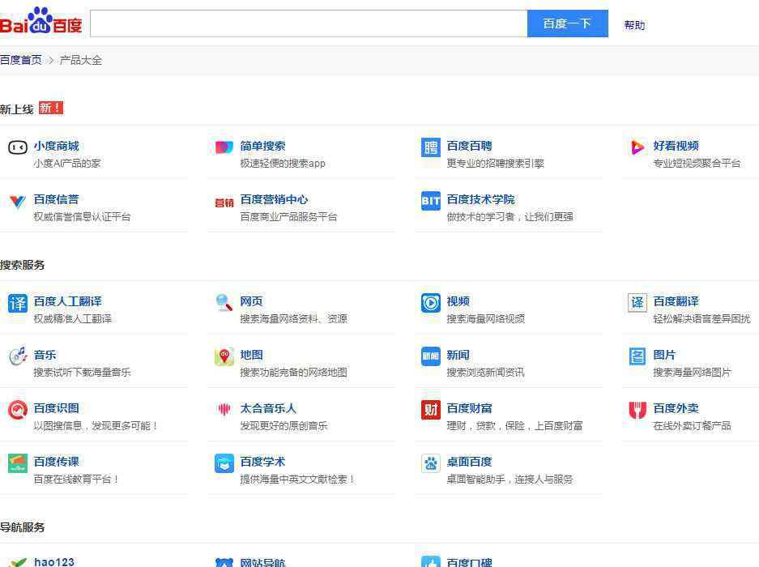Open the 图片 link
The width and height of the screenshot is (759, 567).
click(664, 355)
